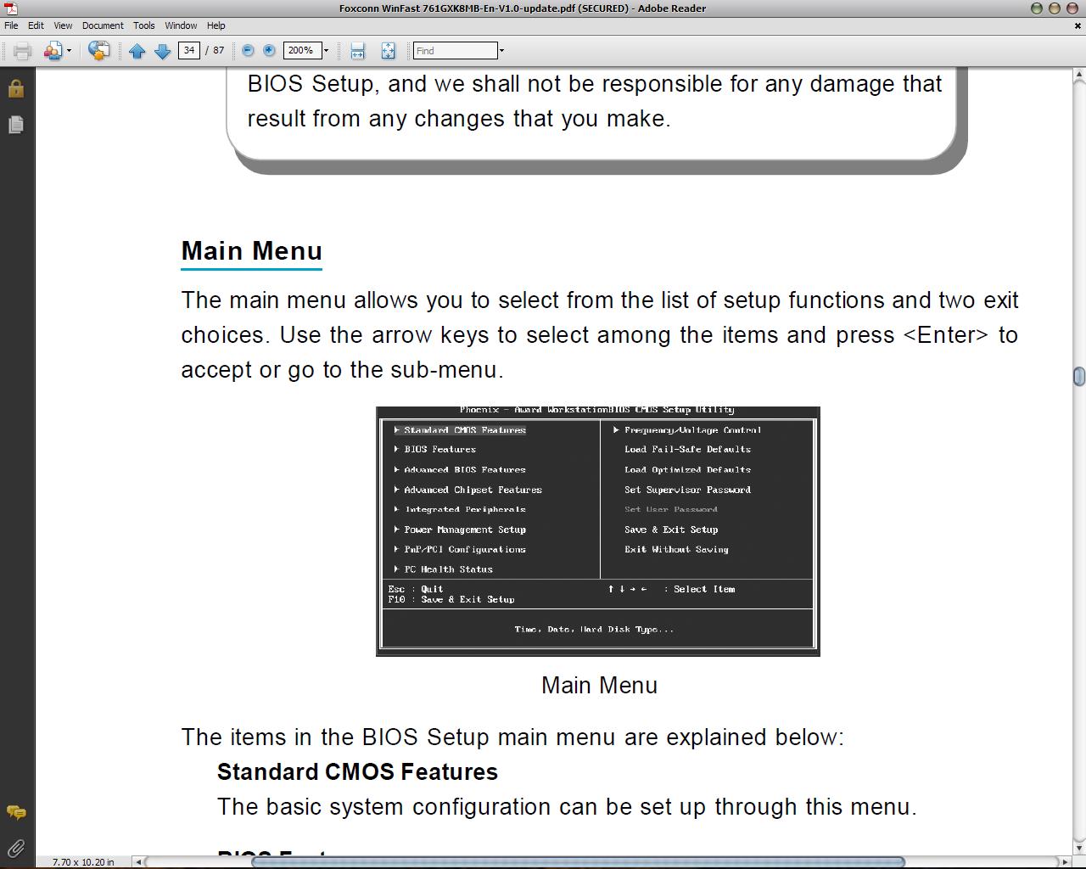Screen dimensions: 1086x869
Task: Click the collaborate people icon
Action: (53, 51)
